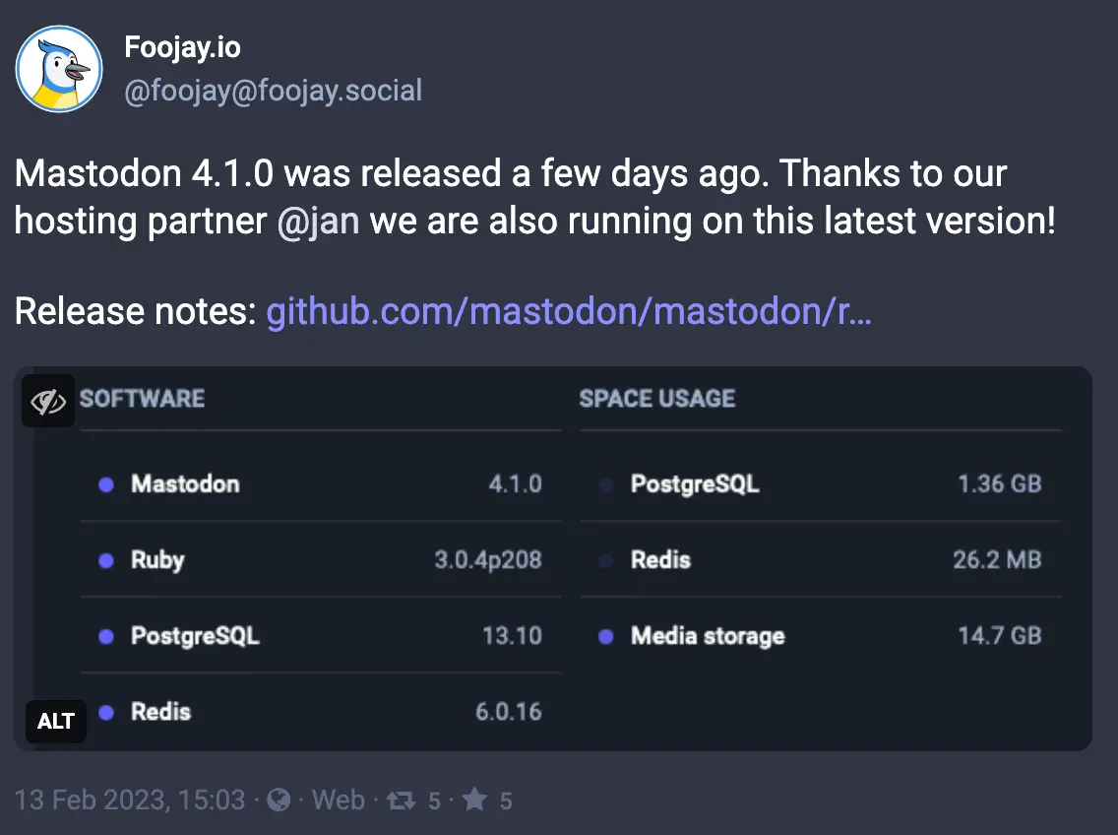Click the SPACE USAGE heading in image
This screenshot has width=1118, height=835.
[x=657, y=399]
